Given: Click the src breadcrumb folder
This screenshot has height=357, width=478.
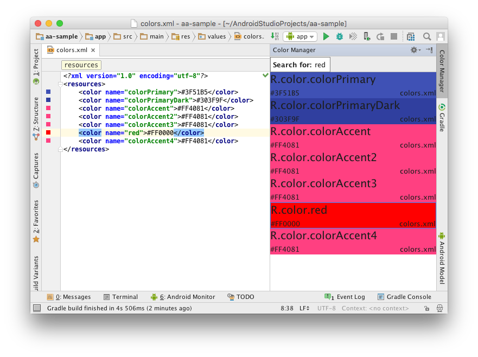Looking at the screenshot, I should [123, 36].
